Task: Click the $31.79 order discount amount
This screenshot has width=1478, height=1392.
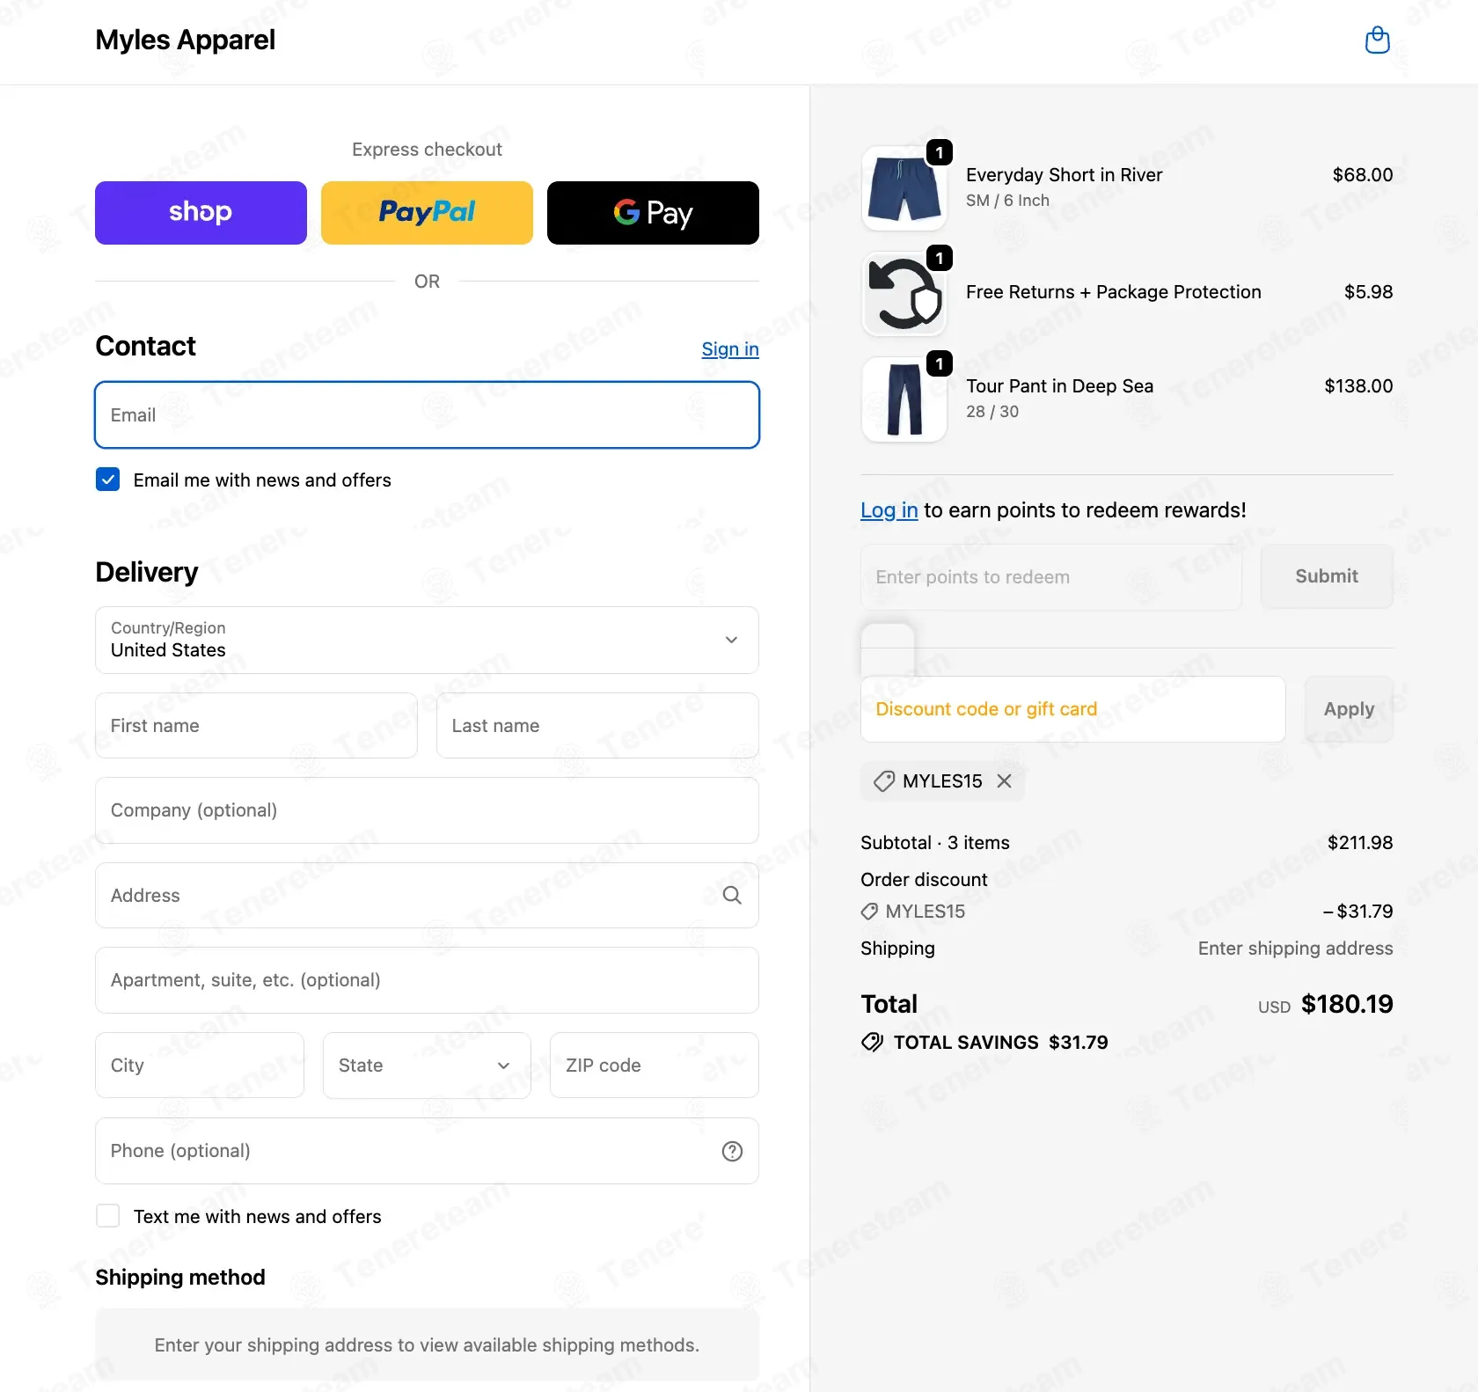Action: coord(1357,912)
